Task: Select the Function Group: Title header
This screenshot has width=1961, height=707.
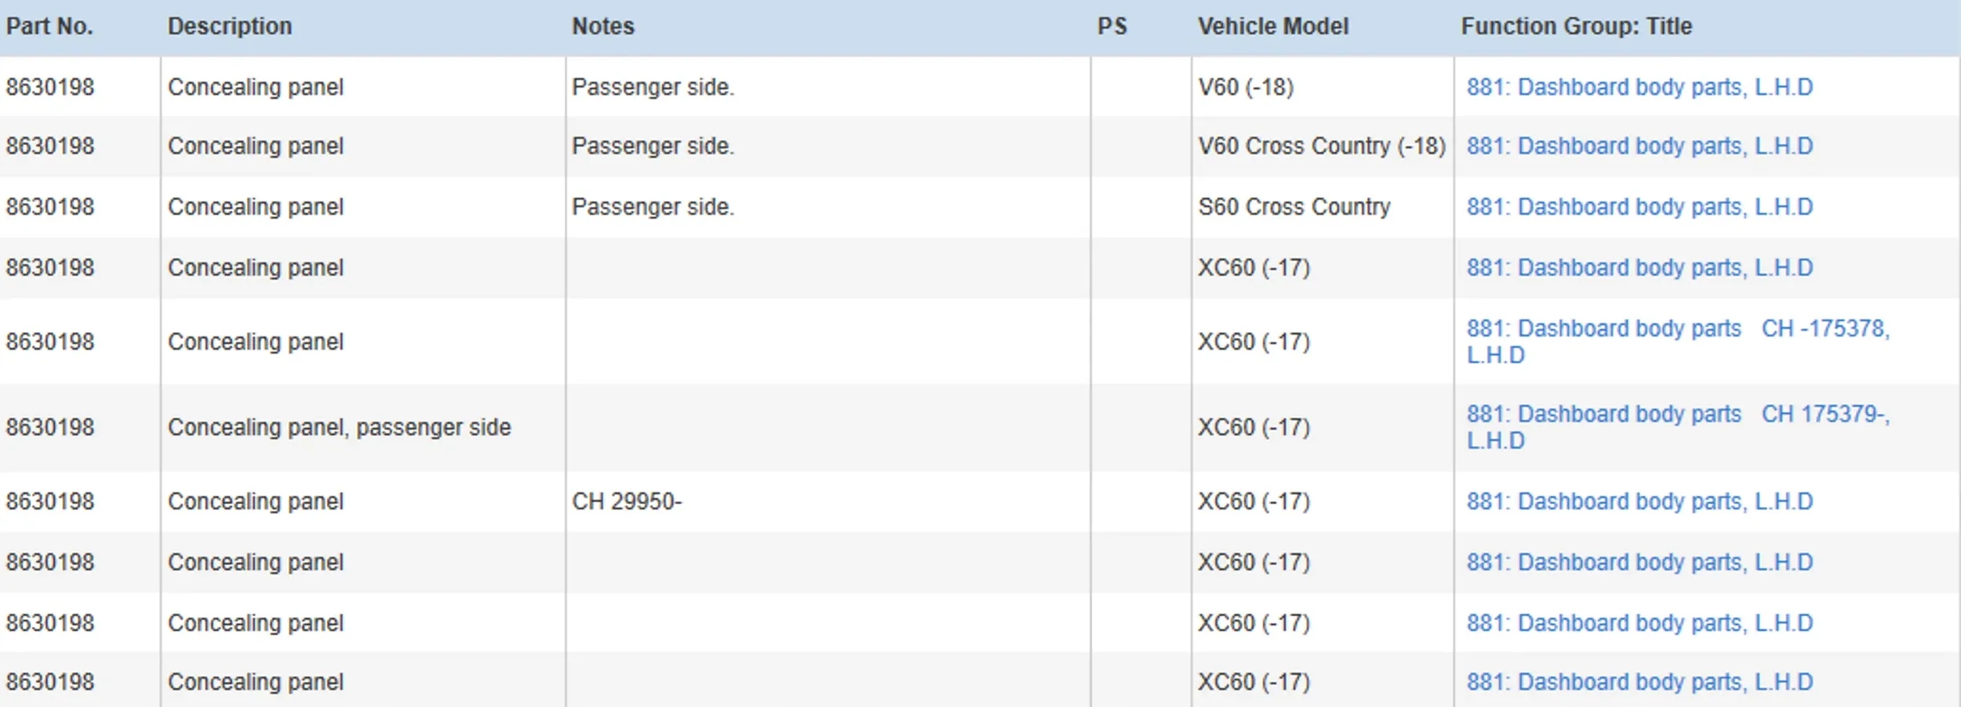Action: tap(1576, 27)
